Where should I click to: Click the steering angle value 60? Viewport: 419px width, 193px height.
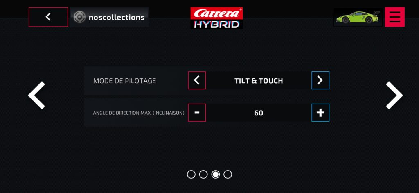[x=259, y=113]
